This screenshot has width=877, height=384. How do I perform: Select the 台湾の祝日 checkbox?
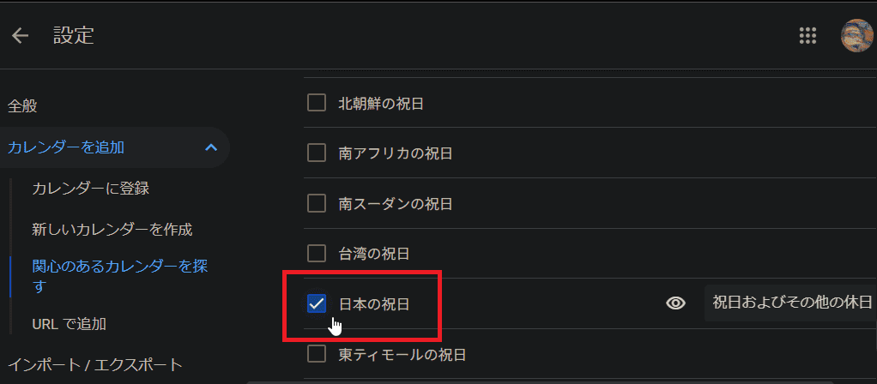(x=317, y=253)
